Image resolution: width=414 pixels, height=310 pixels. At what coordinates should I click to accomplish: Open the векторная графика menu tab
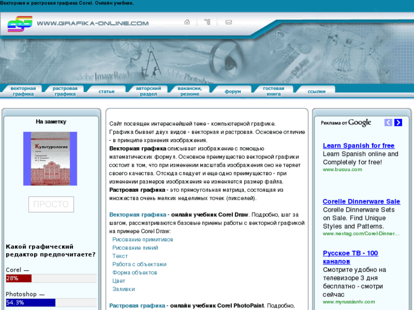[23, 91]
